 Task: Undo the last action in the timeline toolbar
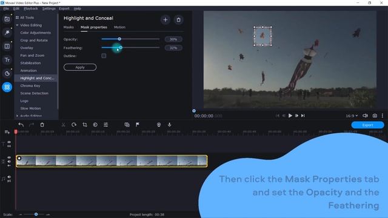21,125
